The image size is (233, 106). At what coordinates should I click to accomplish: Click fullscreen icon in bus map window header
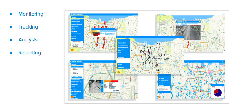(137, 14)
